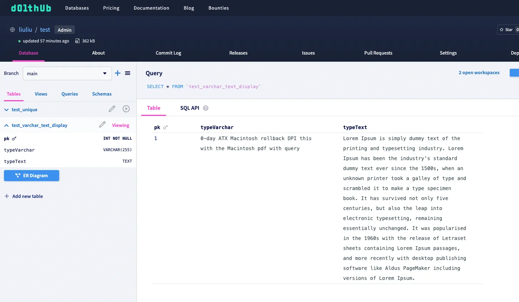The width and height of the screenshot is (519, 302).
Task: Click the ER Diagram button
Action: pos(31,175)
